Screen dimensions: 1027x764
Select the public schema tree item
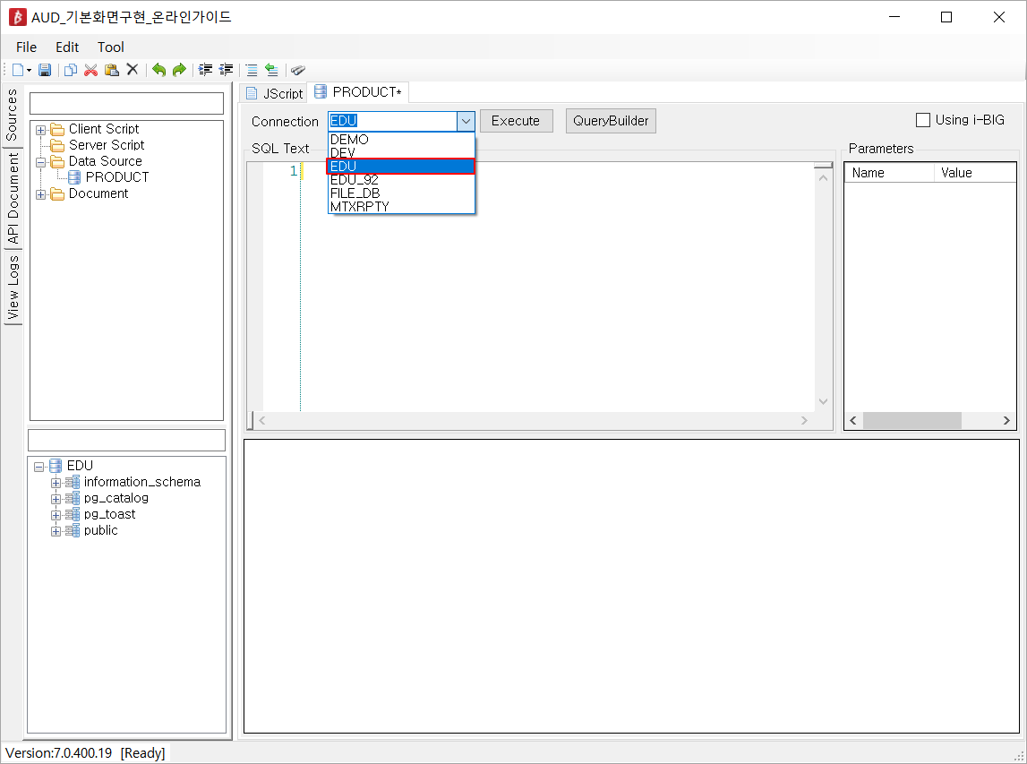pos(101,530)
